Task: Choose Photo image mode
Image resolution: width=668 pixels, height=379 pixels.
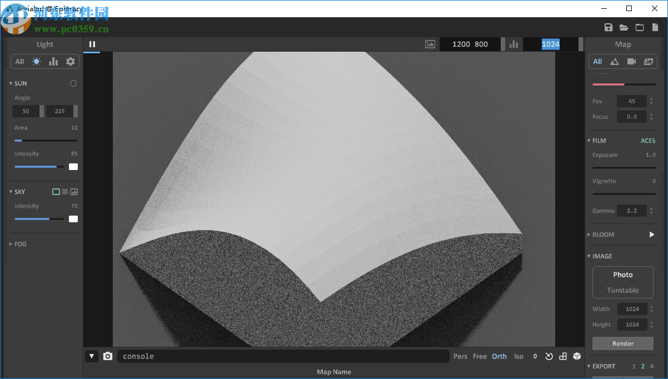Action: [x=623, y=275]
